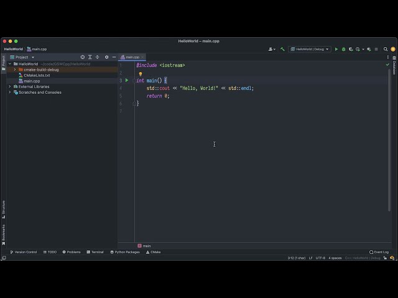Open HelloWorld | Debug configuration dropdown
398x298 pixels.
(x=310, y=49)
